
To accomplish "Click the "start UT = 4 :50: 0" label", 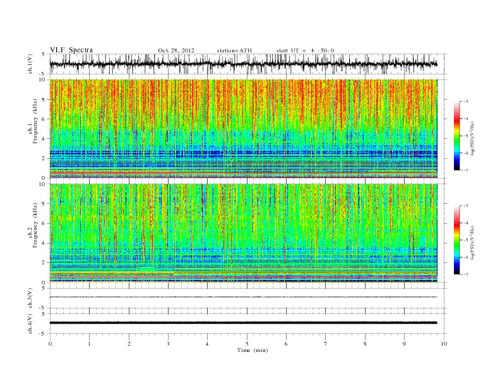I will point(305,50).
